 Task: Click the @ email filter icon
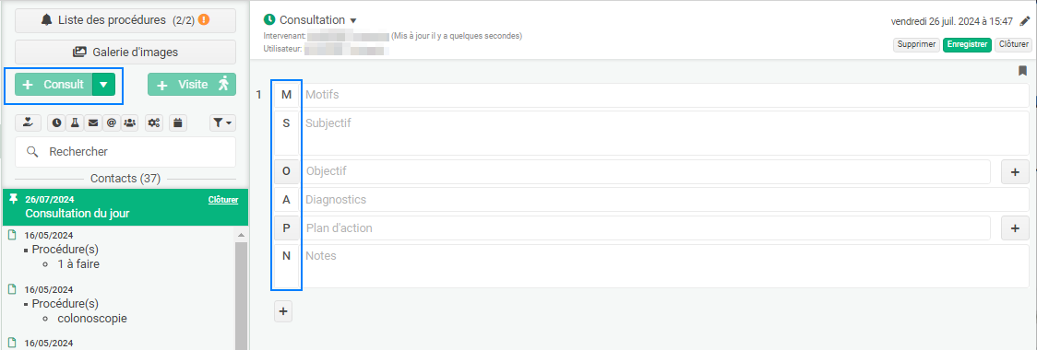[111, 122]
